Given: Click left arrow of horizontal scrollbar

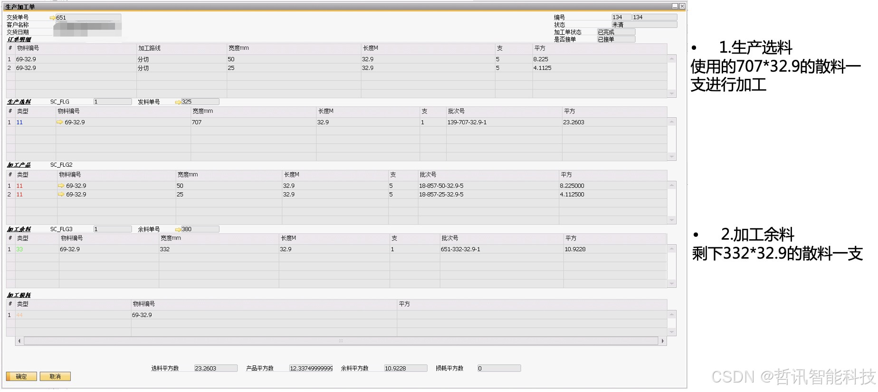Looking at the screenshot, I should (19, 341).
